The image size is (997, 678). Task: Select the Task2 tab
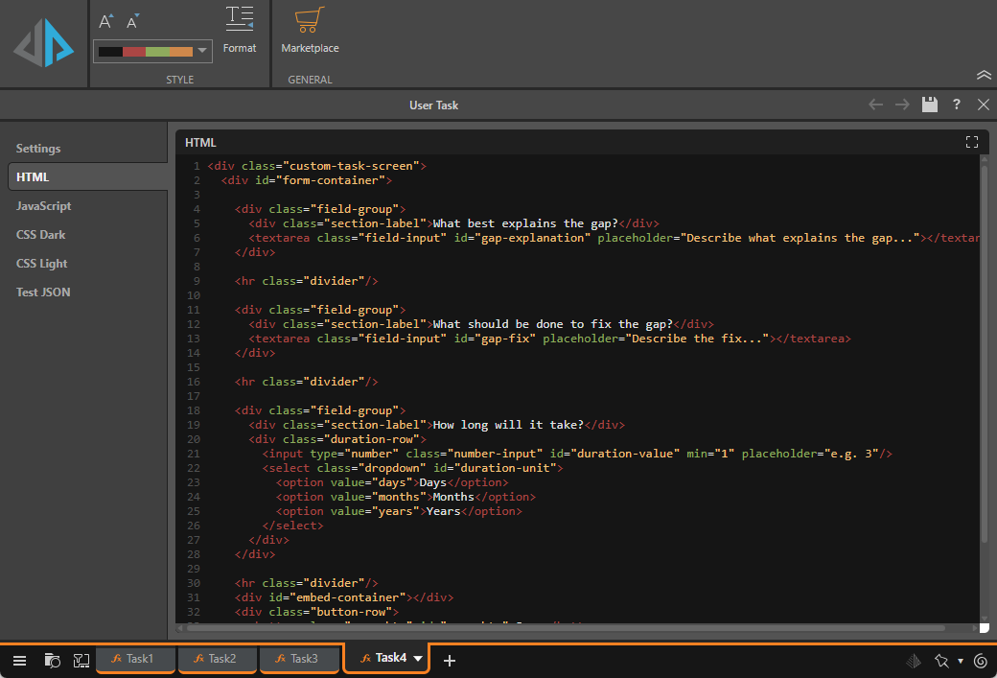click(x=217, y=659)
